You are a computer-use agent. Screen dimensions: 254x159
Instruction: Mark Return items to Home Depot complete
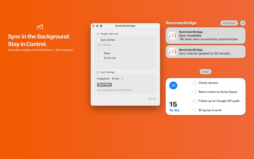[x=194, y=92]
